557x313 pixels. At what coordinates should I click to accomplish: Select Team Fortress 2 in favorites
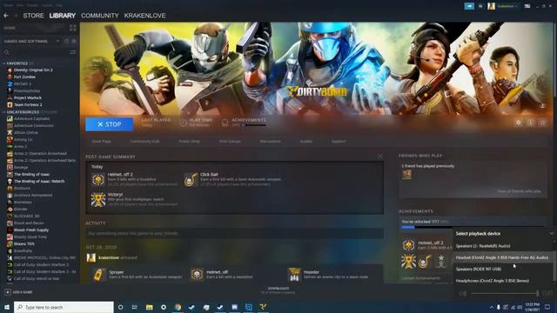click(28, 104)
